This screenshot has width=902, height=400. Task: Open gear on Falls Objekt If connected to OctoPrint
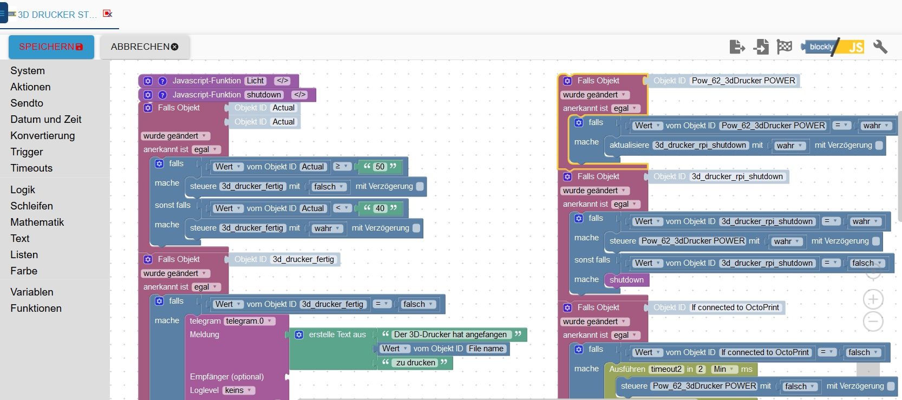(567, 307)
